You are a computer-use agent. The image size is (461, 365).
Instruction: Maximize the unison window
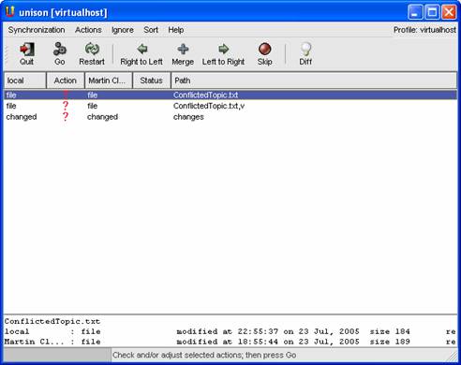click(x=432, y=12)
